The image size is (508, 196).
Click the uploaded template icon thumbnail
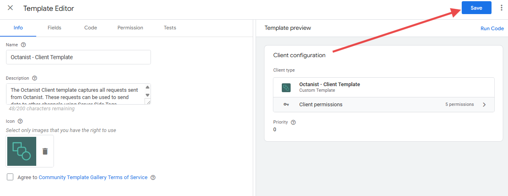coord(21,151)
